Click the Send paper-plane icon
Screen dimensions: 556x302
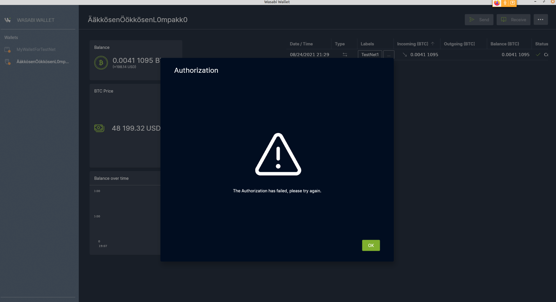tap(472, 19)
